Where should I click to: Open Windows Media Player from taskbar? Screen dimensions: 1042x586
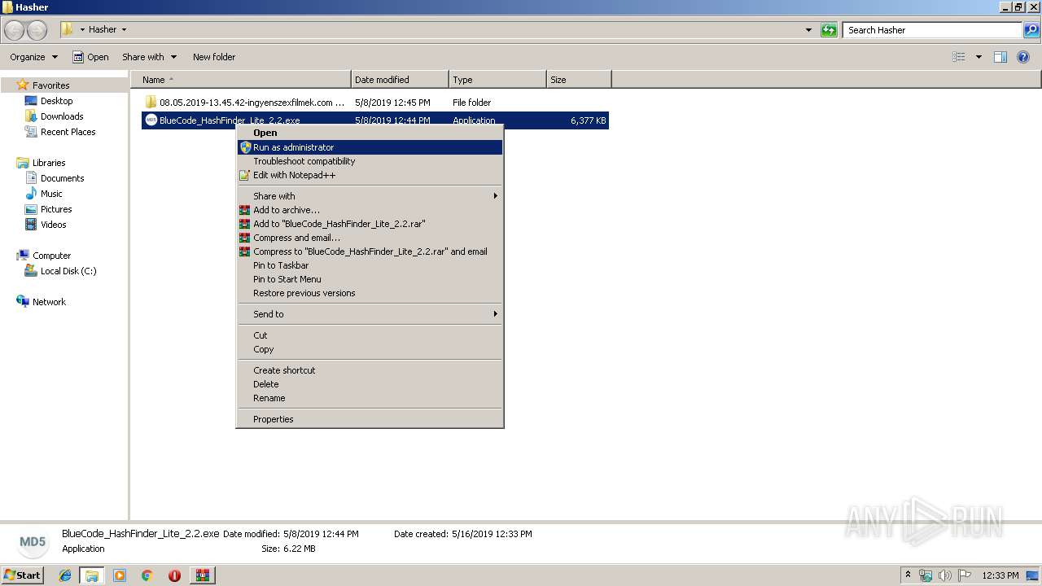click(x=120, y=575)
